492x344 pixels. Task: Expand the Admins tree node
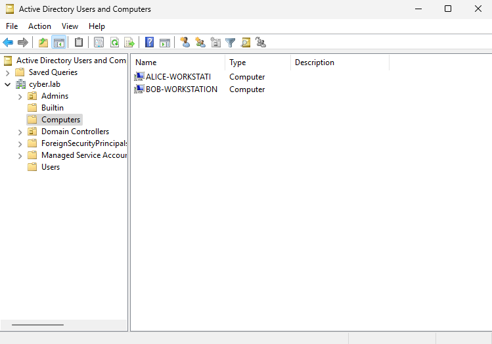20,97
